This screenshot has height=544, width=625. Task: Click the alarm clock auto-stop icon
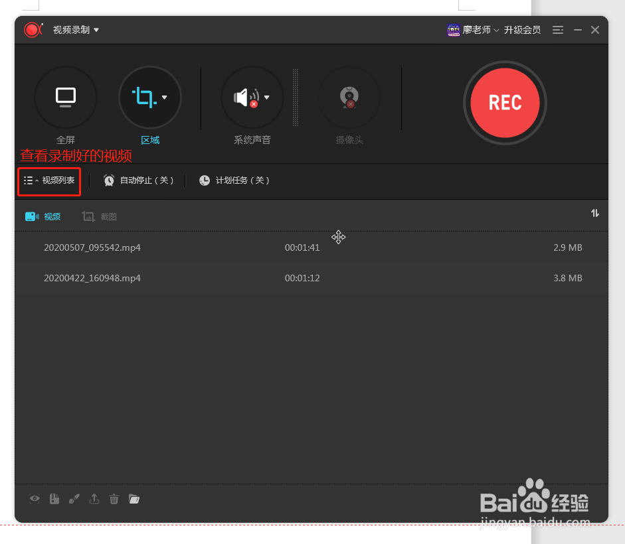tap(109, 180)
